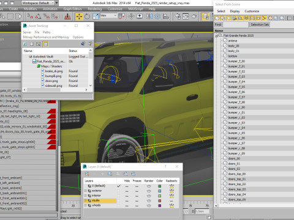Expand the exterior layer
The width and height of the screenshot is (294, 220).
86,191
